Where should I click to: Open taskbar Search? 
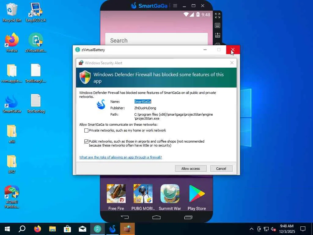pyautogui.click(x=22, y=229)
